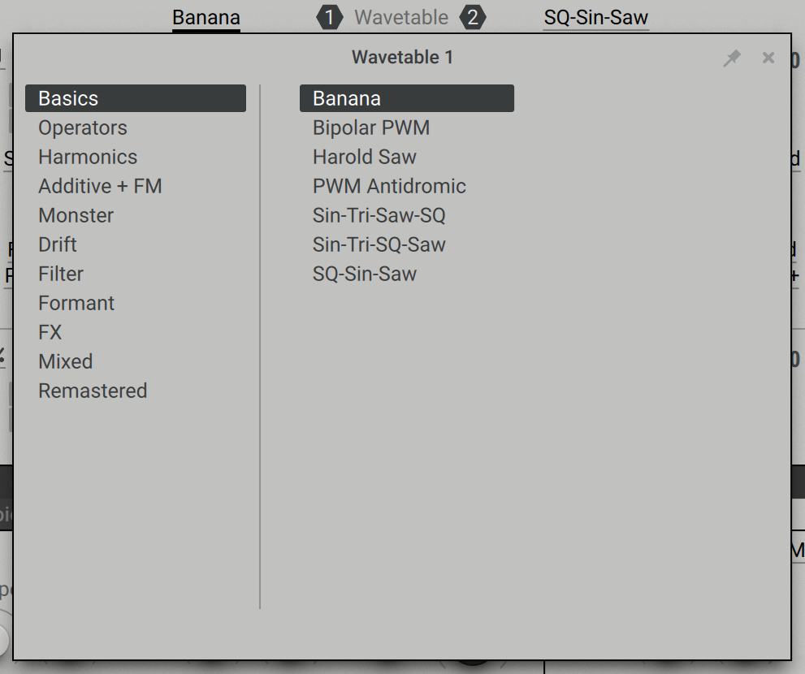Browse the Monster wavetable category
Viewport: 805px width, 674px height.
pos(76,215)
